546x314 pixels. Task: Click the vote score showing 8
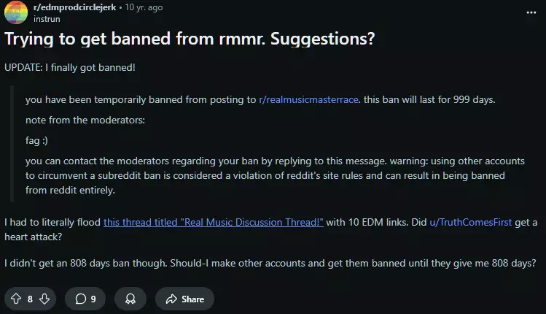pos(30,299)
